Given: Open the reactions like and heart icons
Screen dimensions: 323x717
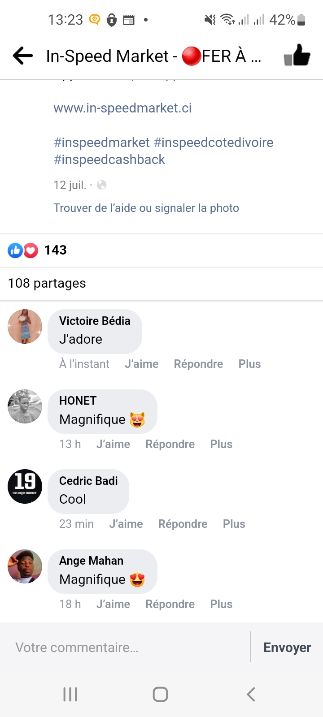Looking at the screenshot, I should coord(23,251).
